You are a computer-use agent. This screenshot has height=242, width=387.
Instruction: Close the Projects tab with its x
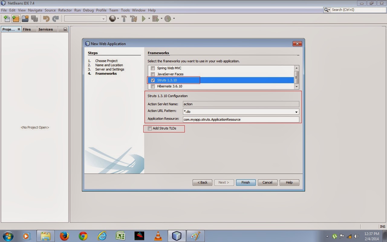pos(19,29)
